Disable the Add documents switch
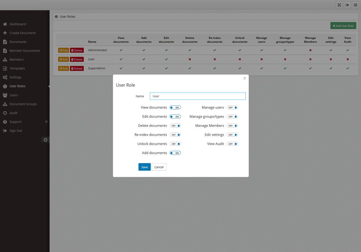Screen dimensions: 361x252 pyautogui.click(x=175, y=153)
